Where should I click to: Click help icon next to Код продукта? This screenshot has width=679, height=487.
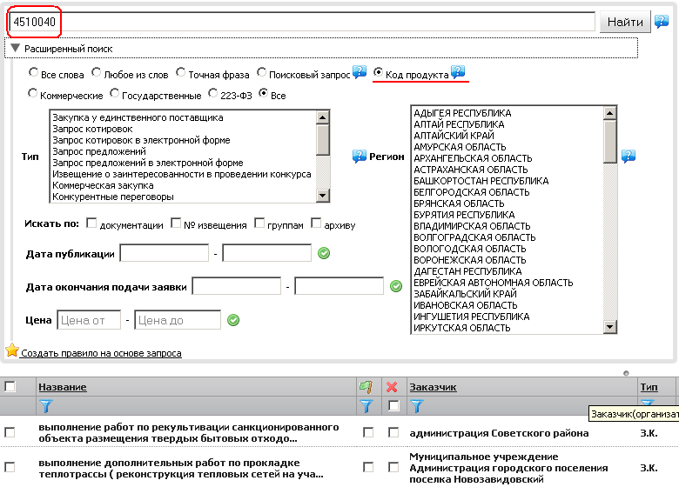pyautogui.click(x=458, y=73)
